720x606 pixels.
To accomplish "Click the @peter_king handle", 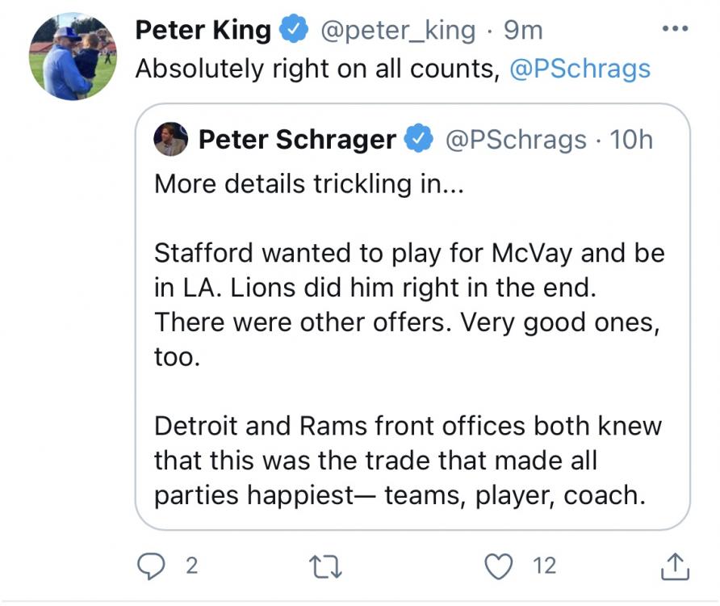I will 398,31.
